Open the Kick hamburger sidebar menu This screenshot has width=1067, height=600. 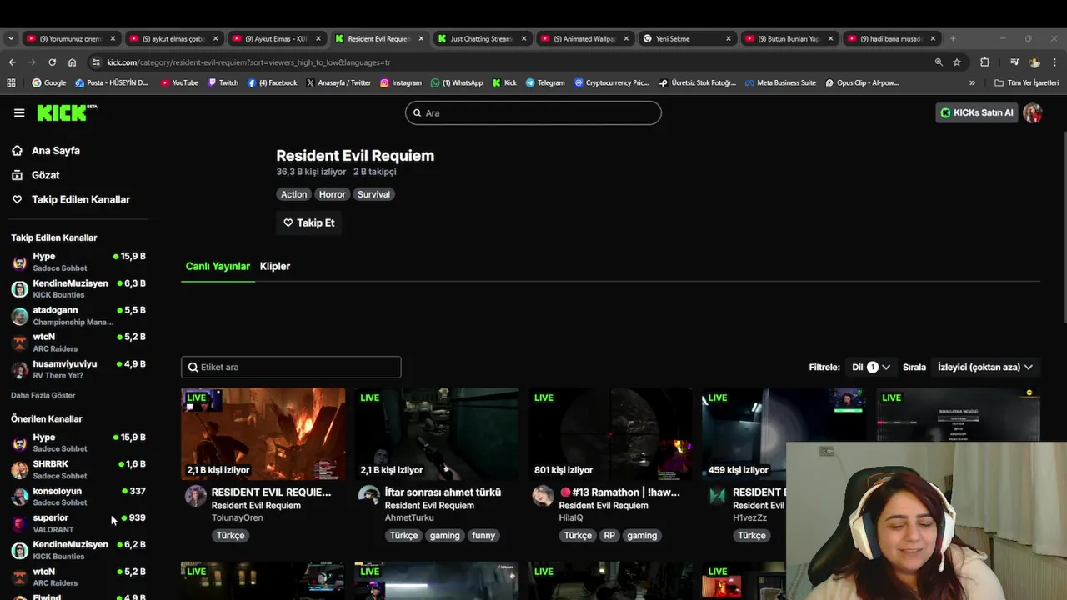tap(18, 112)
